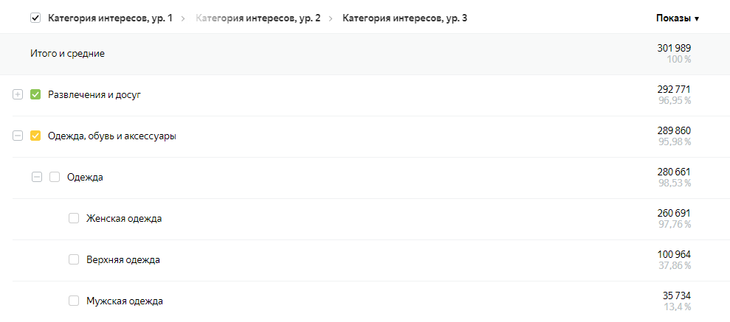Select 'Категория интересов, ур. 3' header

click(x=404, y=18)
